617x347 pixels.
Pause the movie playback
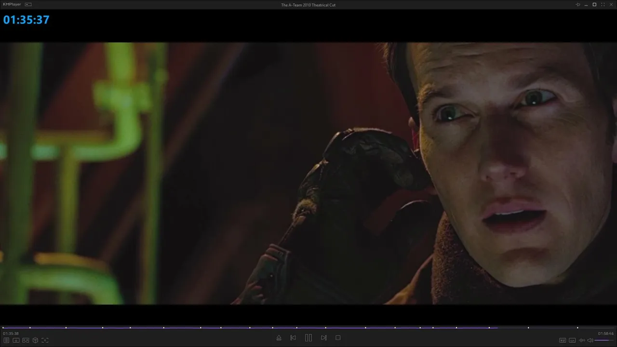[x=308, y=338]
